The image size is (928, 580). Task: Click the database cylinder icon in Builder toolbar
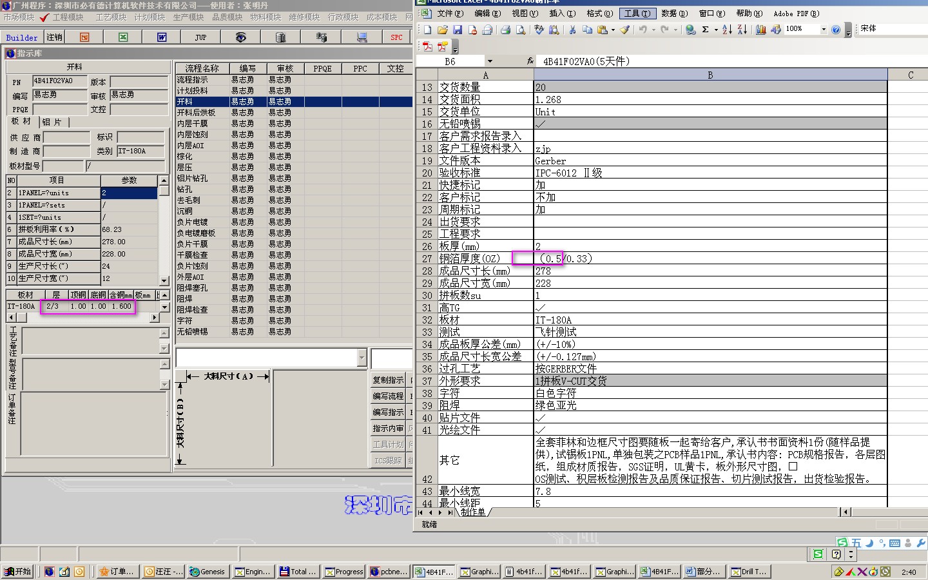pos(280,37)
